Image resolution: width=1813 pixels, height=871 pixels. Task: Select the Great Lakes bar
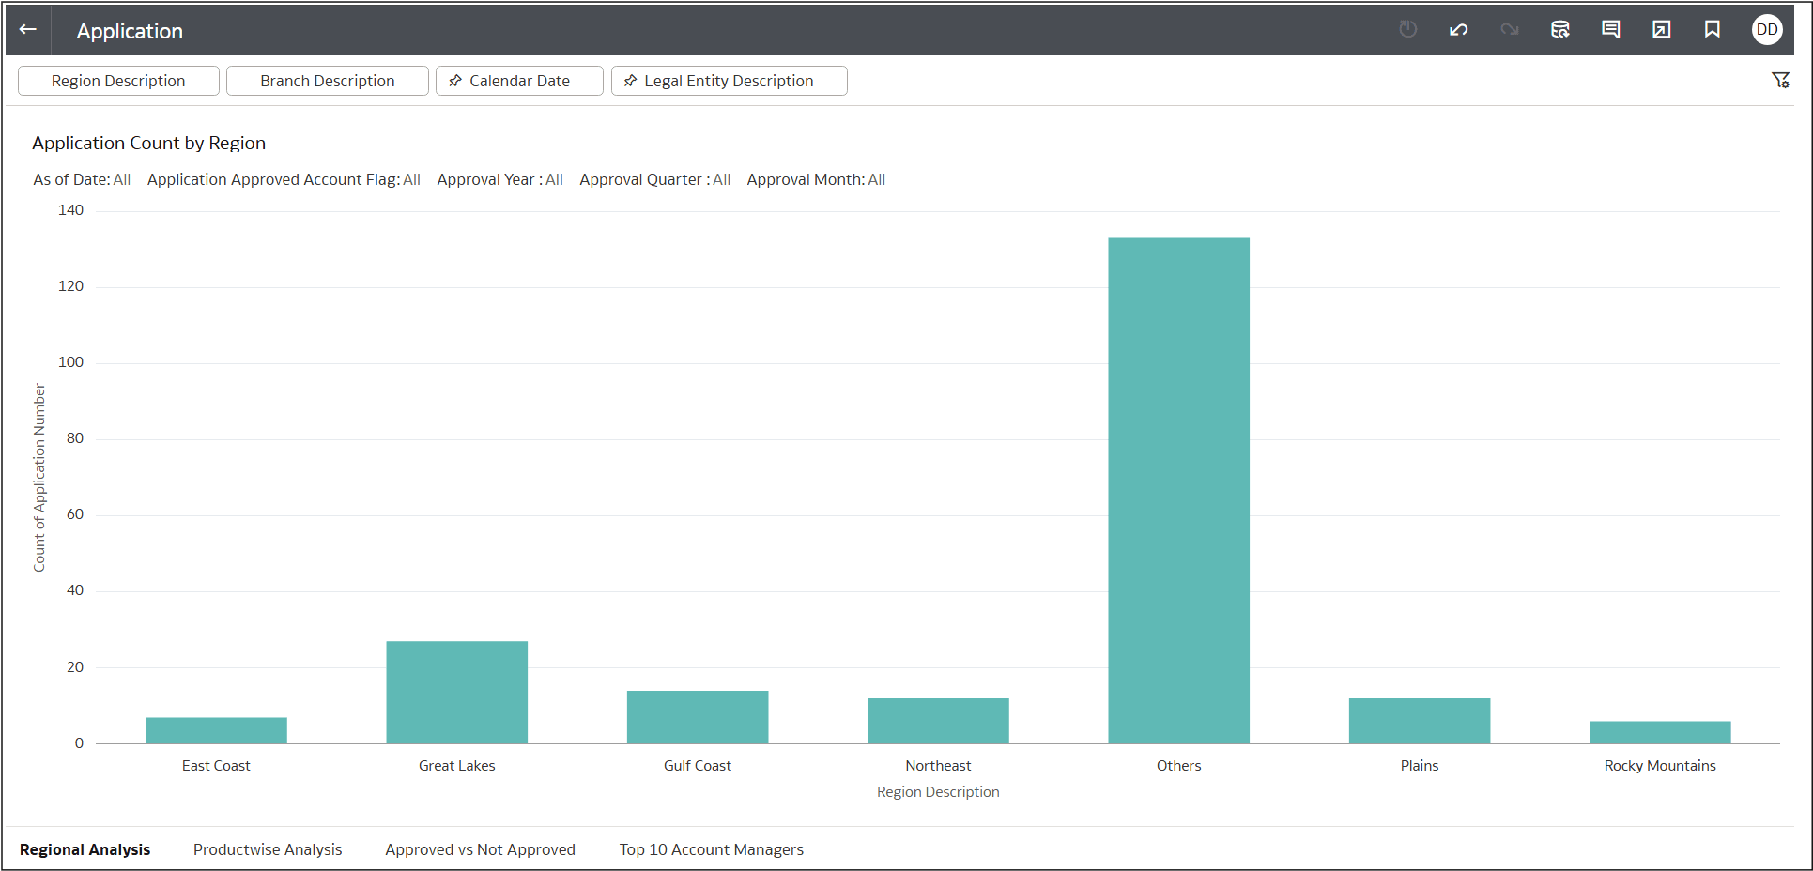click(457, 693)
